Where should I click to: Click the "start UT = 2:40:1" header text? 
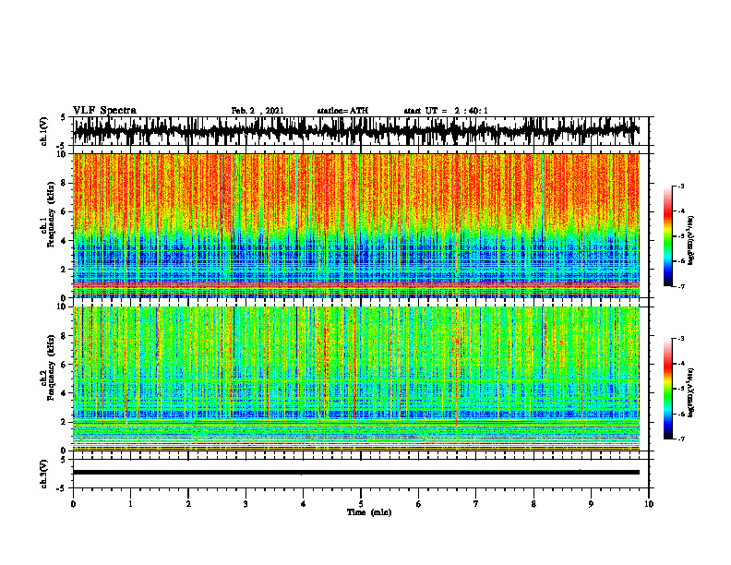[x=446, y=111]
